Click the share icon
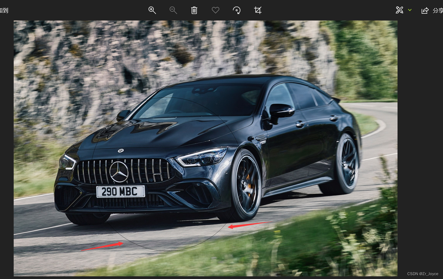 425,11
